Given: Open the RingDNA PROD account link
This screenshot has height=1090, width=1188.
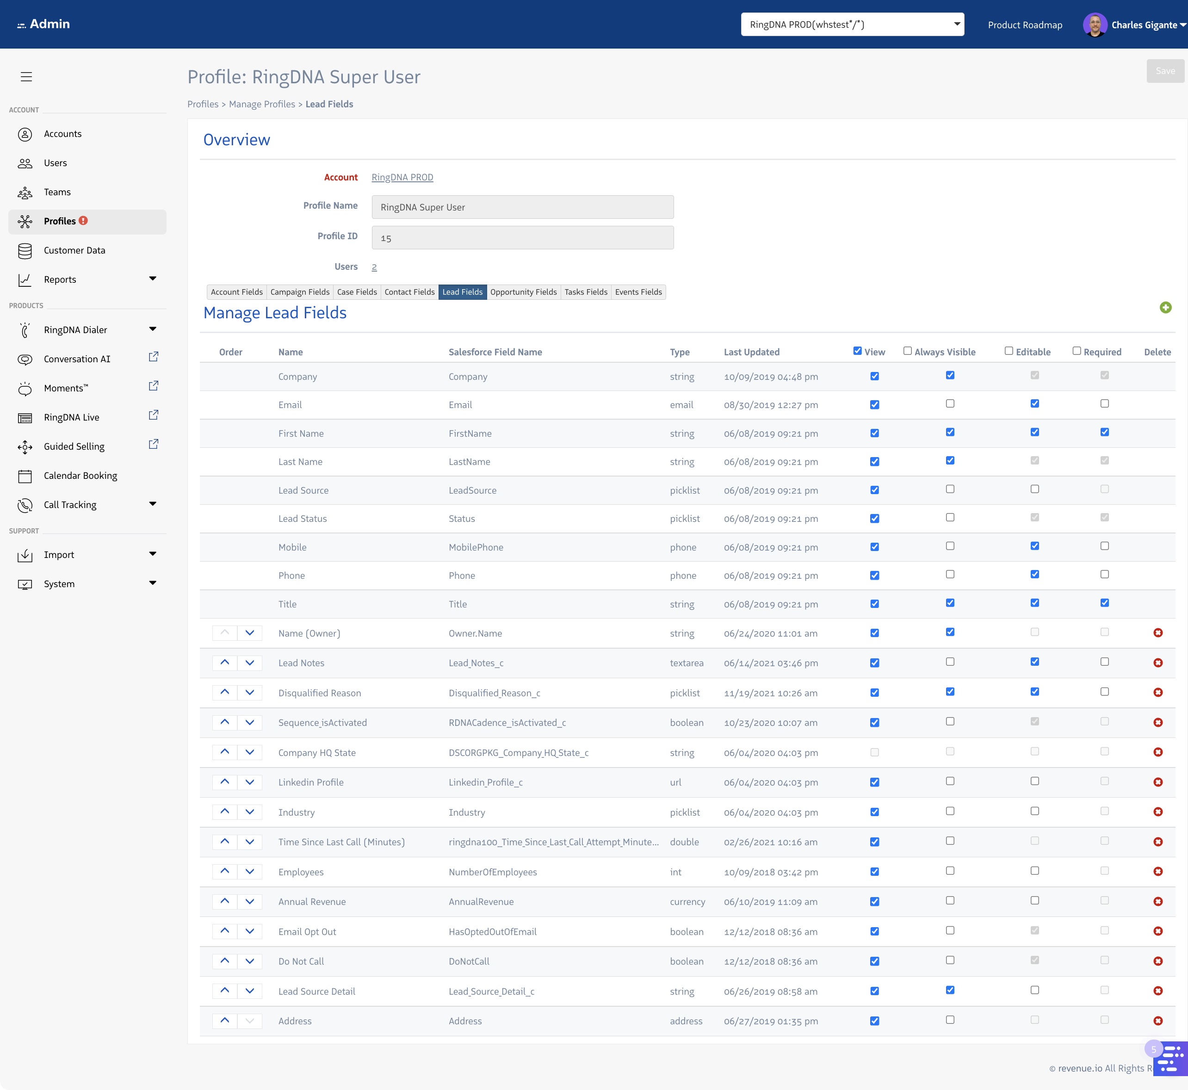Looking at the screenshot, I should pyautogui.click(x=402, y=178).
